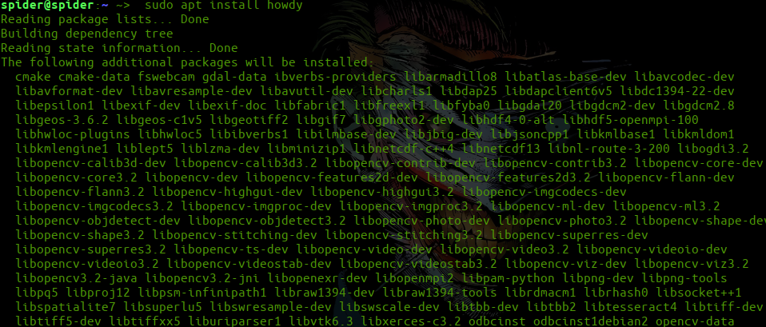Click the 'libopencv-stitching-dev' package name

(x=234, y=234)
